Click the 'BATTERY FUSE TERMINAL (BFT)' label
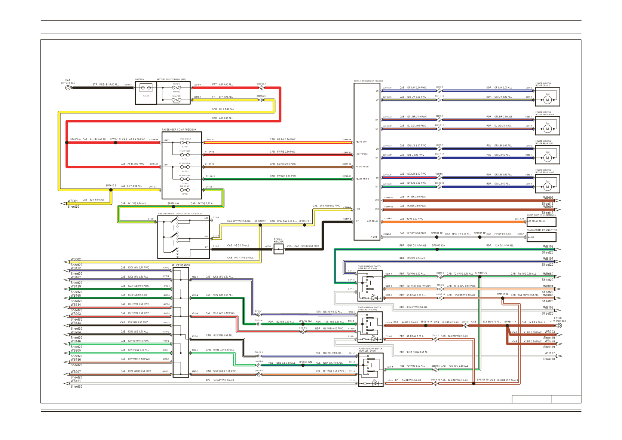Viewport: 622px width, 440px height. tap(171, 79)
